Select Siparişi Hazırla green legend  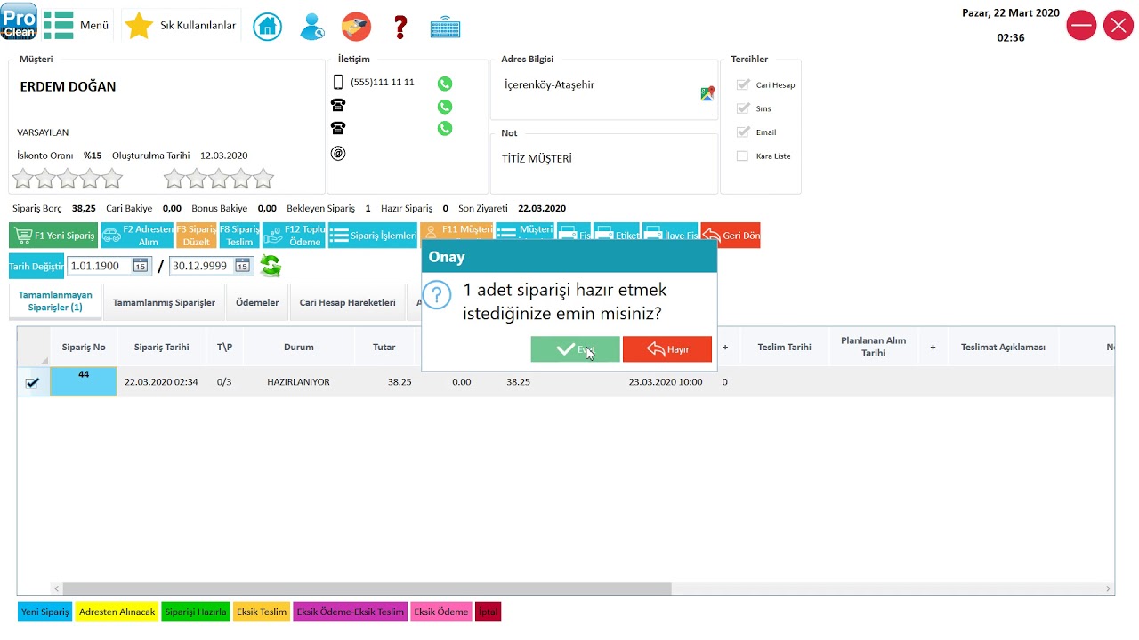[x=196, y=612]
